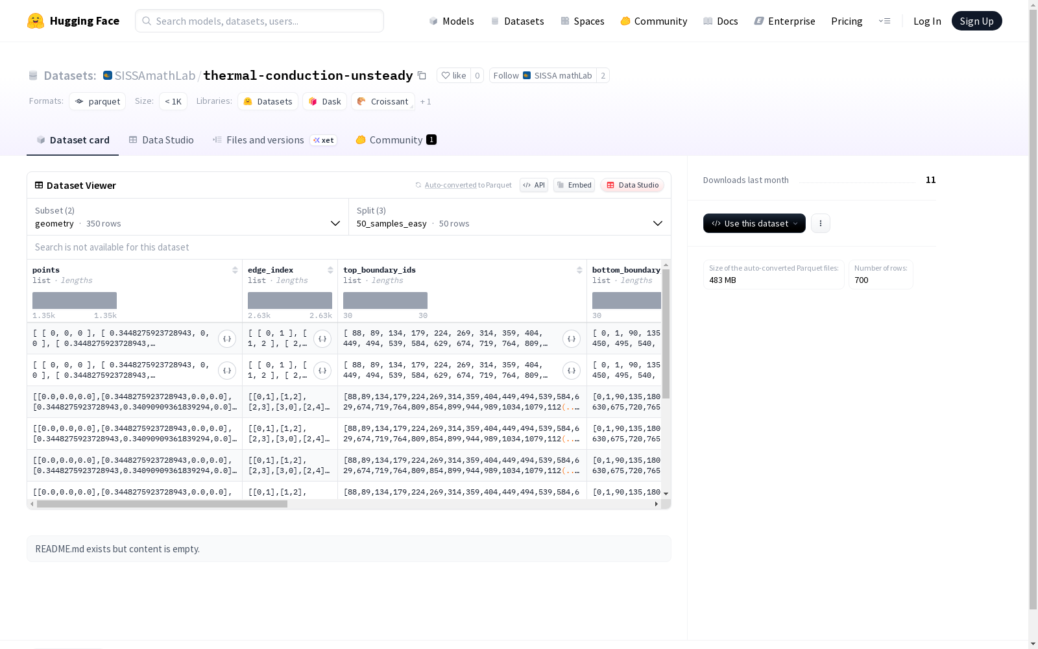Open Data Studio from viewer header
This screenshot has height=649, width=1038.
(x=632, y=185)
